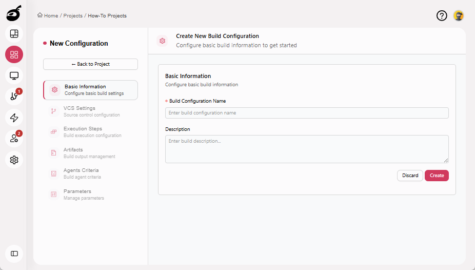Select the Projects grid icon in sidebar
The height and width of the screenshot is (270, 475).
(14, 54)
